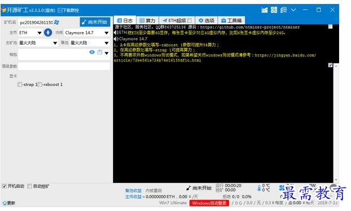The image size is (351, 211).
Task: Open the 备池 星火大陆 backup pool dropdown
Action: coord(90,43)
